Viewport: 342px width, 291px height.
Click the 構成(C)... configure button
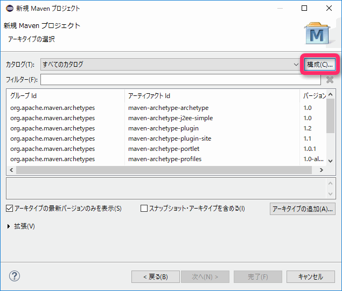320,65
